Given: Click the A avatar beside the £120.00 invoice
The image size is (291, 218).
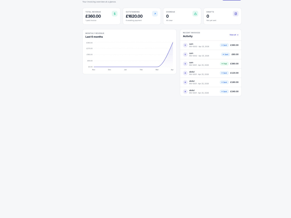Looking at the screenshot, I should [185, 73].
